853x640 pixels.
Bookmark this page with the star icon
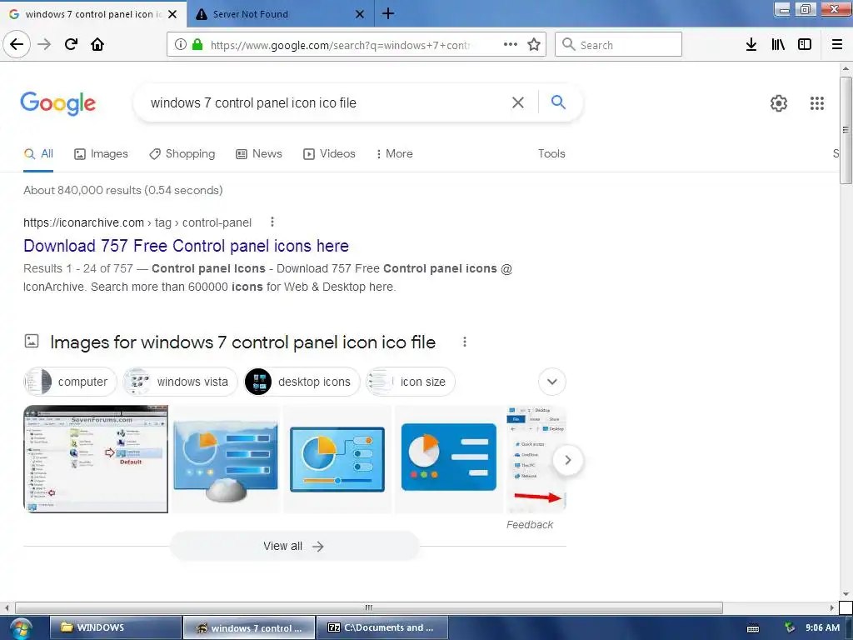[534, 45]
